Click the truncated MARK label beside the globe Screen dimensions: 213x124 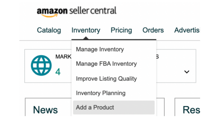[x=63, y=57]
